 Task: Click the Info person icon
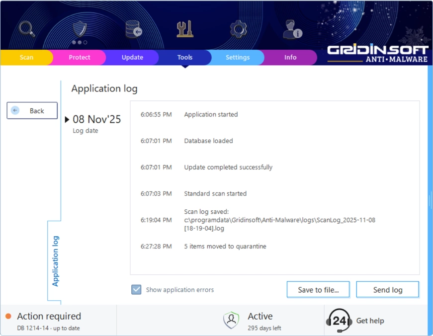[x=290, y=29]
